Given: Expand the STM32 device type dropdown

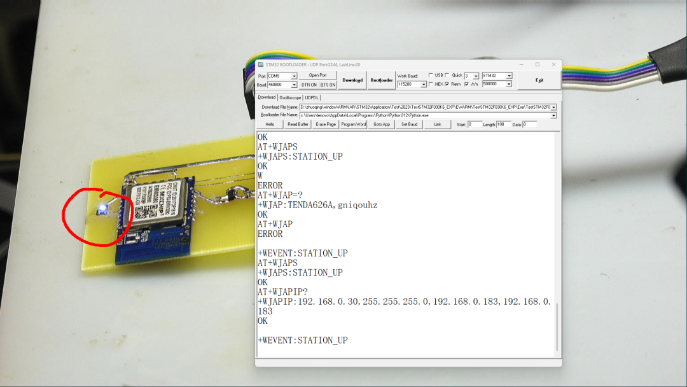Looking at the screenshot, I should click(509, 76).
